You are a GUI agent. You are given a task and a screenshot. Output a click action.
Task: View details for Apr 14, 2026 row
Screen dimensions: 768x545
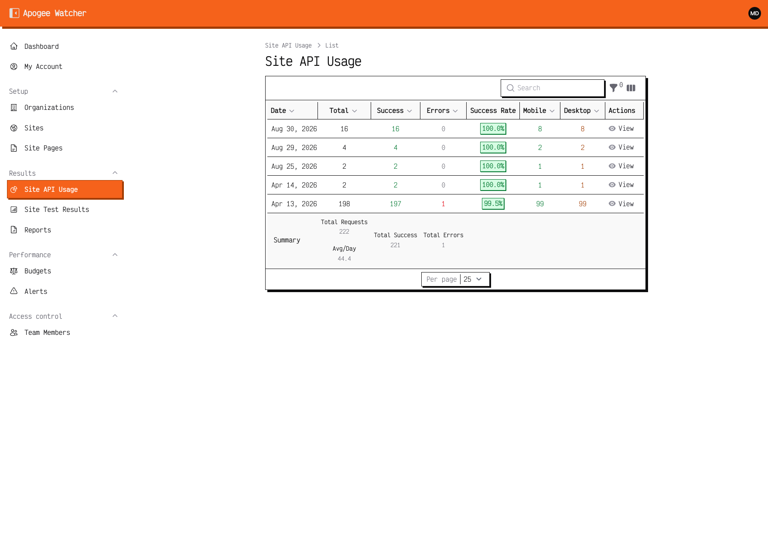(621, 185)
